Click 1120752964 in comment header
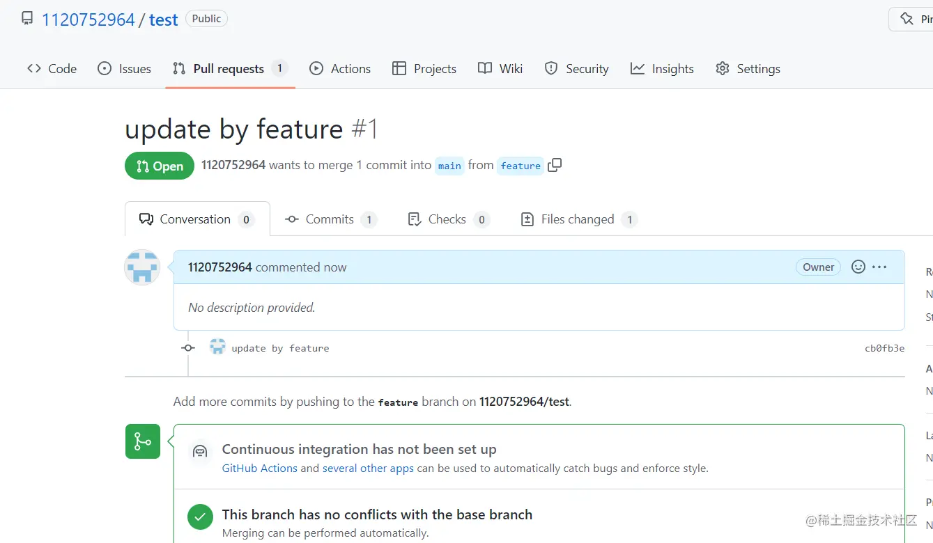Viewport: 933px width, 543px height. pos(220,267)
